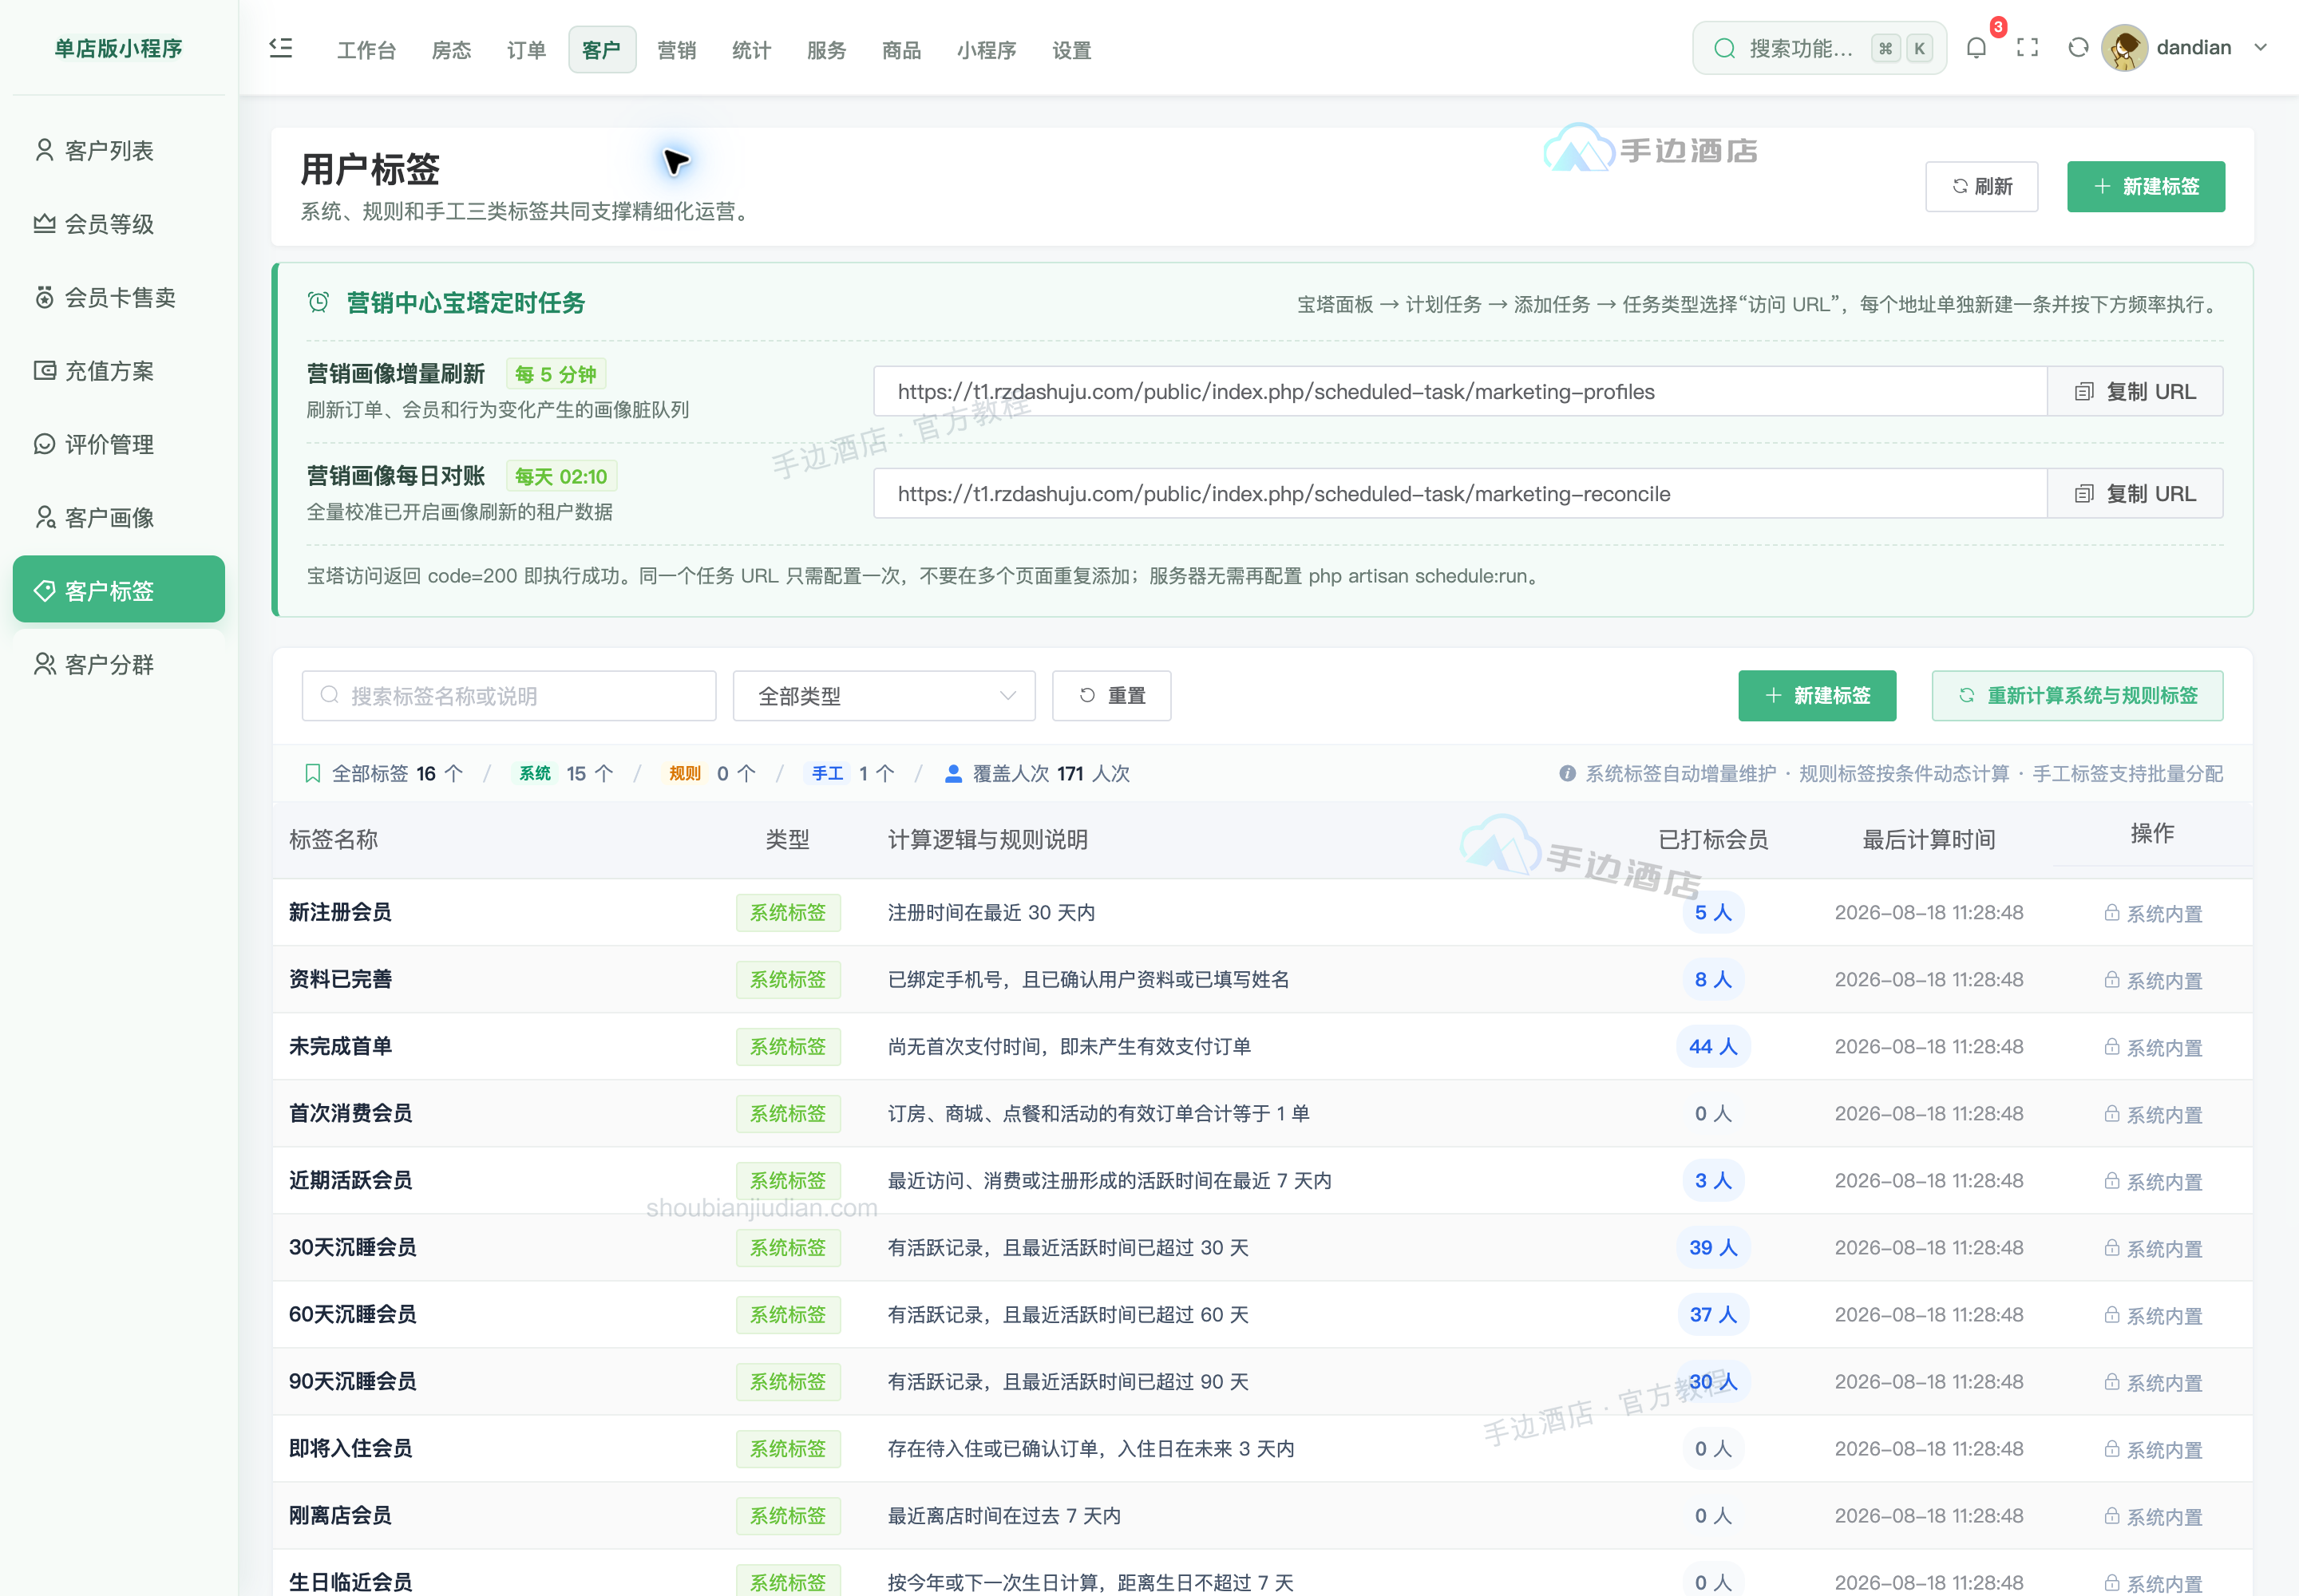Open 评价管理 in the sidebar
Viewport: 2299px width, 1596px height.
pyautogui.click(x=118, y=444)
